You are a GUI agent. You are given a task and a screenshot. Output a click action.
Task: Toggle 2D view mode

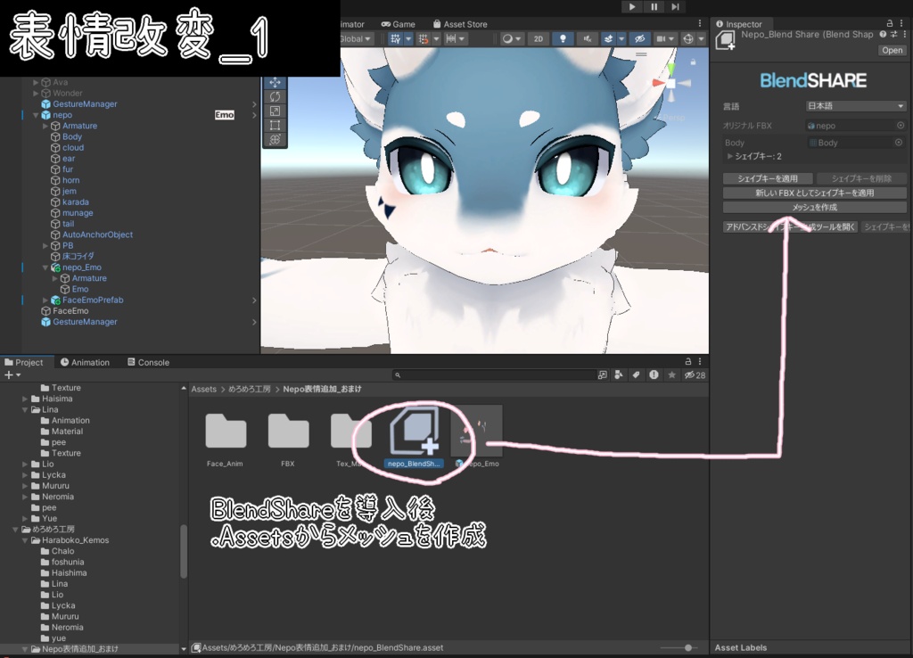click(x=539, y=39)
